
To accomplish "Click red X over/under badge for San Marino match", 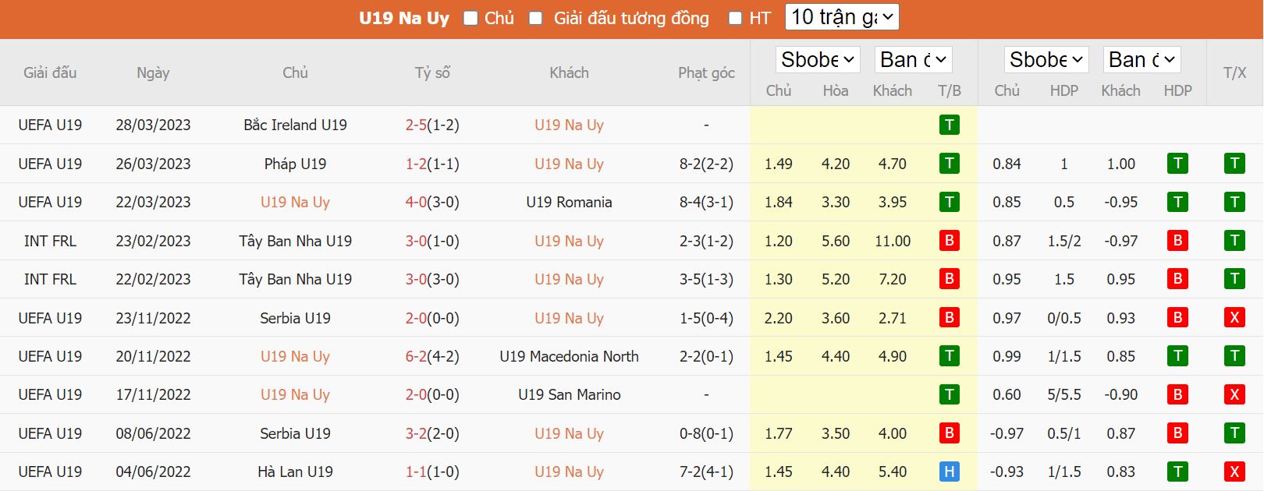I will tap(1234, 394).
